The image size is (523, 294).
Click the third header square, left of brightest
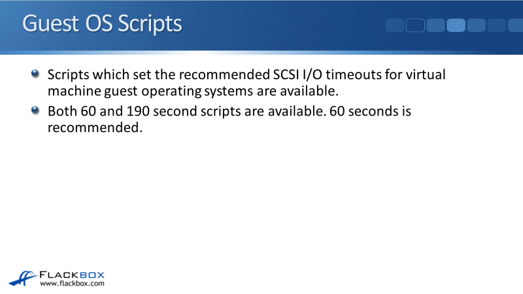(x=436, y=25)
